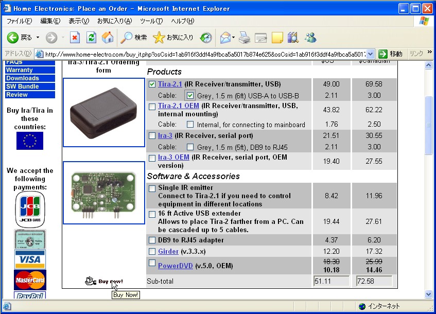The width and height of the screenshot is (436, 314).
Task: Click the page scrollbar down arrow
Action: tap(428, 294)
